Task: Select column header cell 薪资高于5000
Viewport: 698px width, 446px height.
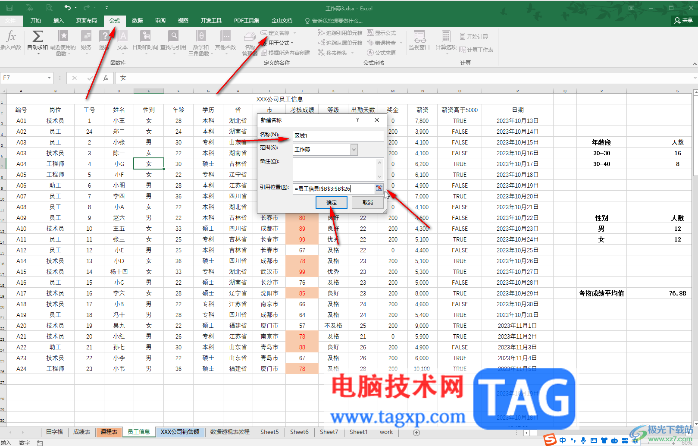Action: pyautogui.click(x=460, y=110)
